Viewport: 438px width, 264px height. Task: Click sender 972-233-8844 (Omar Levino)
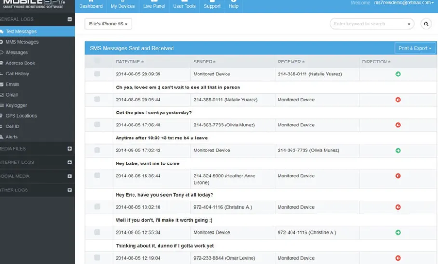[x=225, y=258]
